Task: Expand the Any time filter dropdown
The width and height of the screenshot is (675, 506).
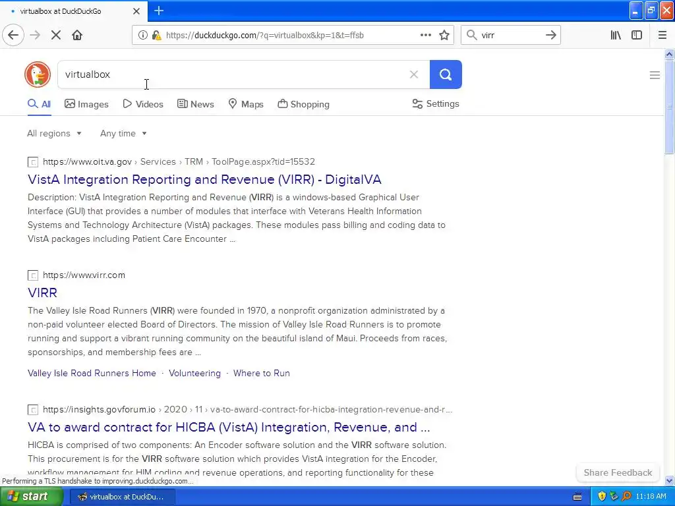Action: (123, 133)
